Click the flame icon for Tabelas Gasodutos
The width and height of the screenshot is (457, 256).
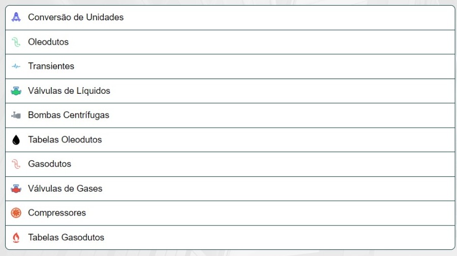coord(16,237)
